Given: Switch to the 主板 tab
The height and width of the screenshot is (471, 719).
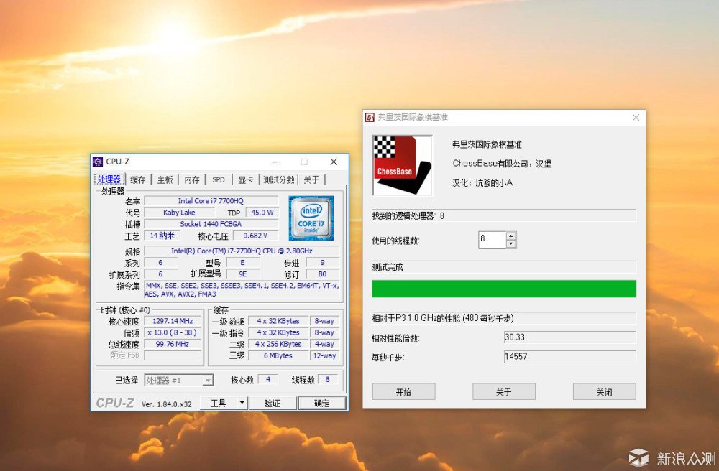Looking at the screenshot, I should click(165, 179).
